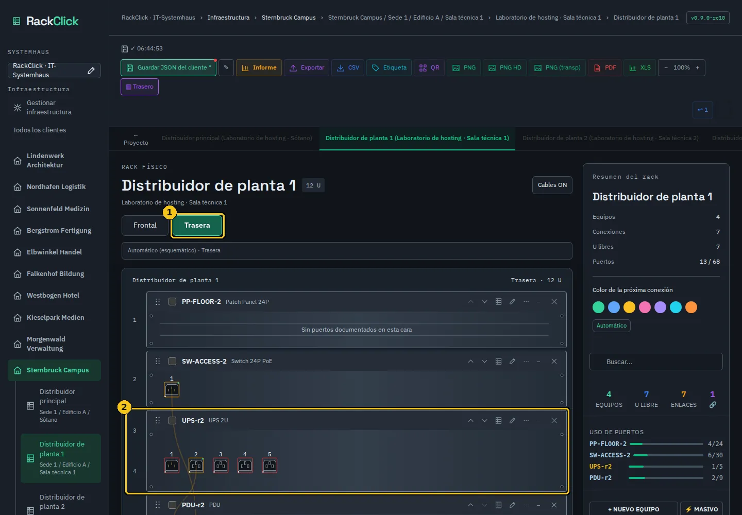This screenshot has width=742, height=515.
Task: Remove SW-ACCESS-2 using its X icon
Action: (554, 362)
